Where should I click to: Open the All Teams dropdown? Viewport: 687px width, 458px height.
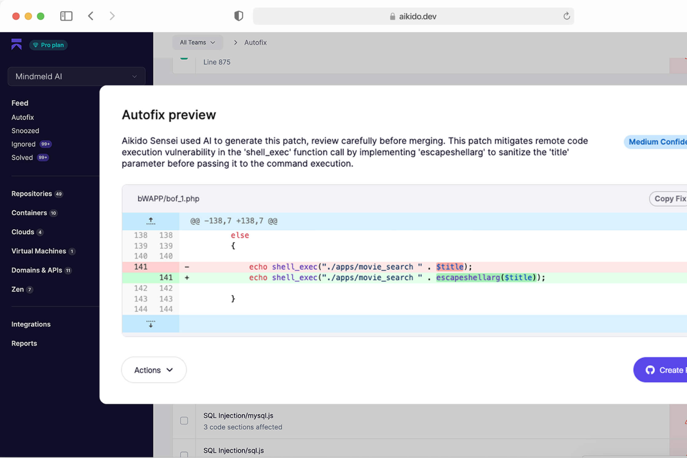(197, 42)
